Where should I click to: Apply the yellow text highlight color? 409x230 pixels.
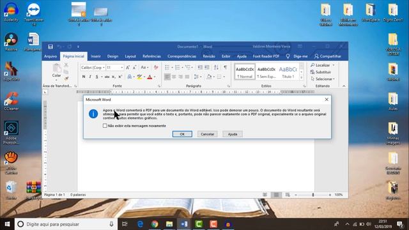click(139, 77)
